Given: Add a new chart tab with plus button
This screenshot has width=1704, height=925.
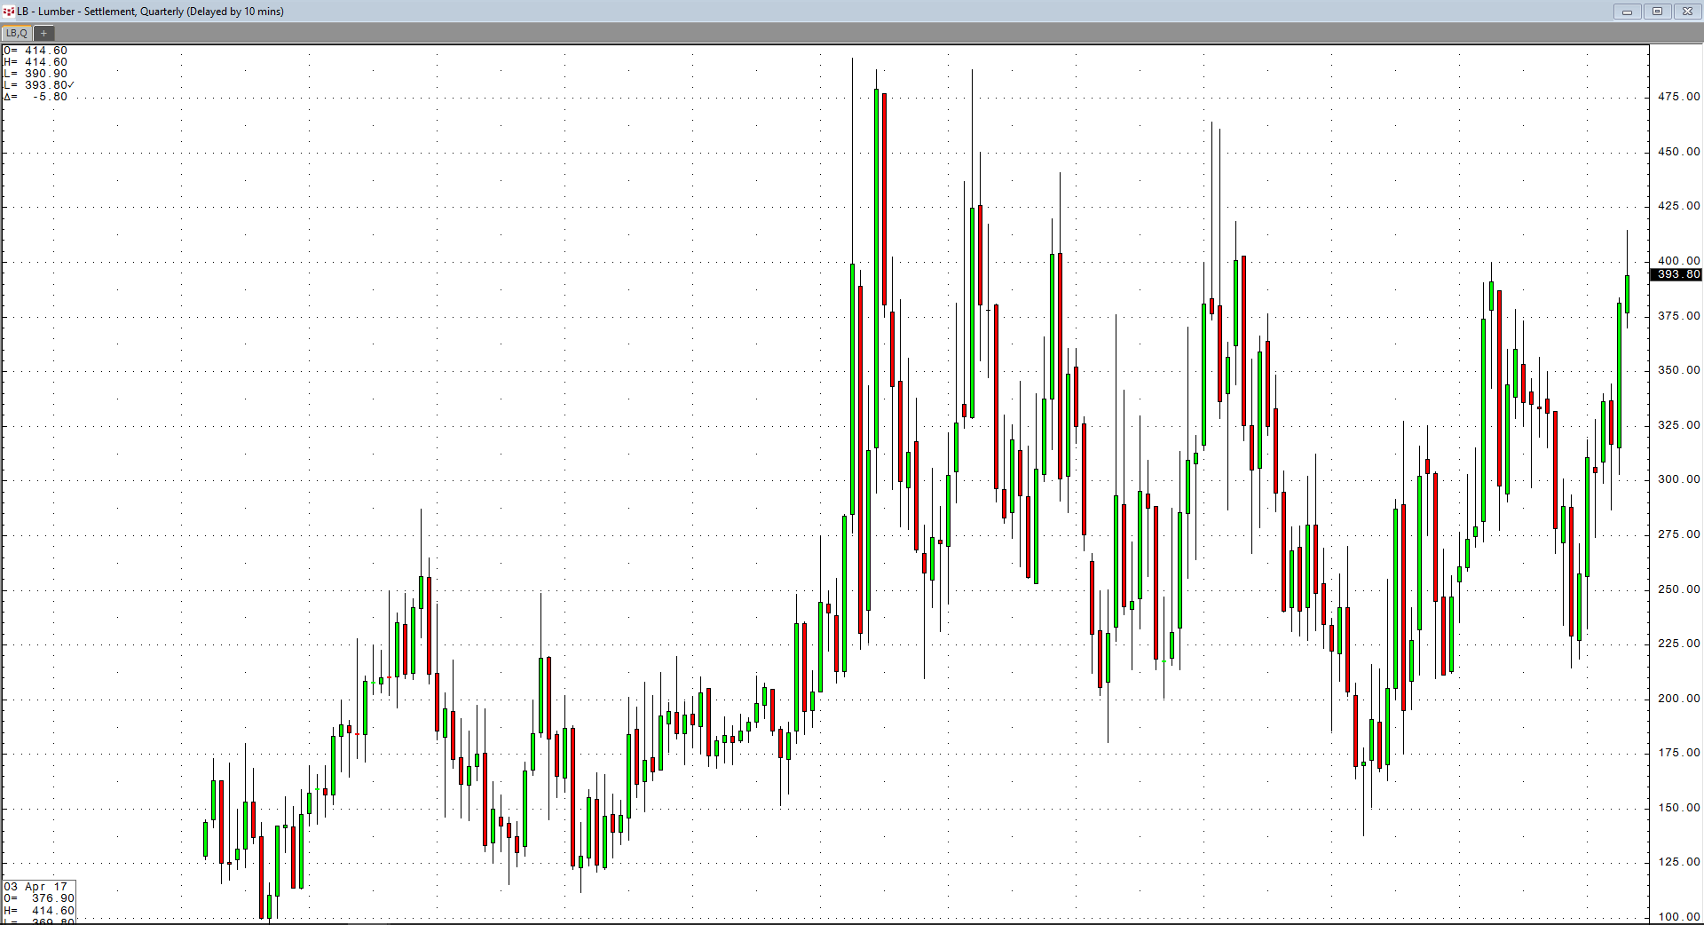Looking at the screenshot, I should coord(43,33).
